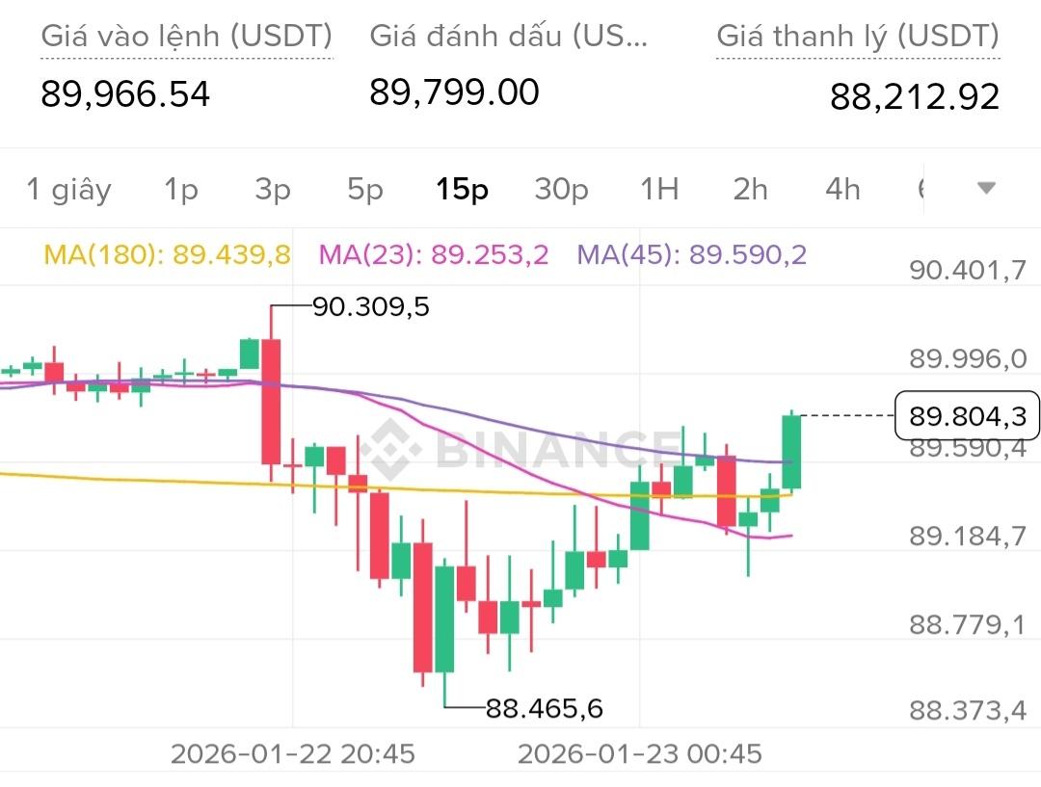Switch to the 3p interval

(x=273, y=190)
